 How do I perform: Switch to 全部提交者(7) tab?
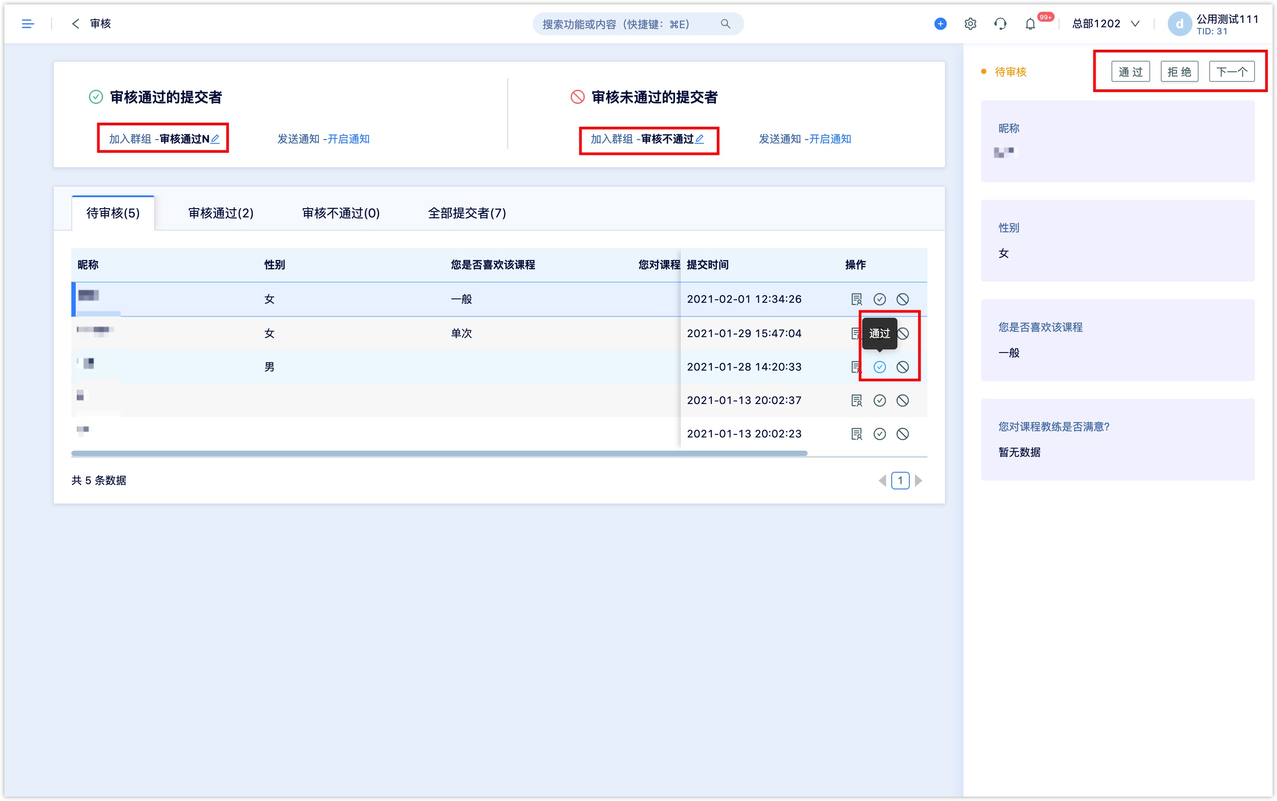(x=467, y=213)
